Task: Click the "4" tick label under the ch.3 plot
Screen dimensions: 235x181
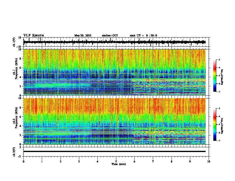Action: coord(98,161)
